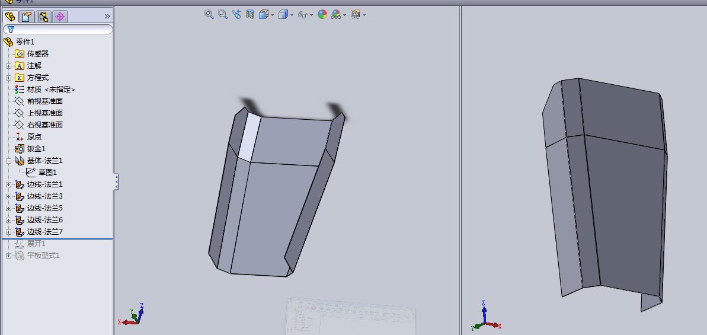Click the Previous View icon
This screenshot has width=707, height=335.
tap(236, 14)
